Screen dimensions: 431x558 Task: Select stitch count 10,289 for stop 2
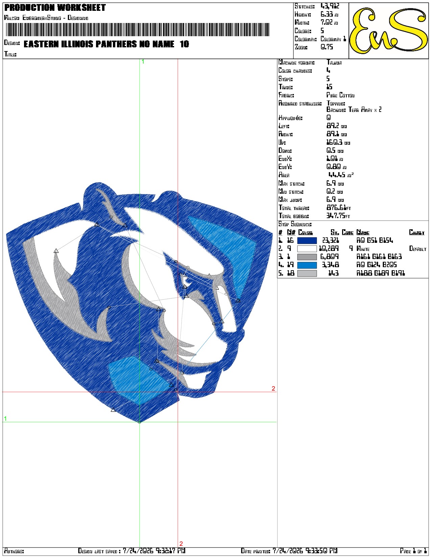329,249
